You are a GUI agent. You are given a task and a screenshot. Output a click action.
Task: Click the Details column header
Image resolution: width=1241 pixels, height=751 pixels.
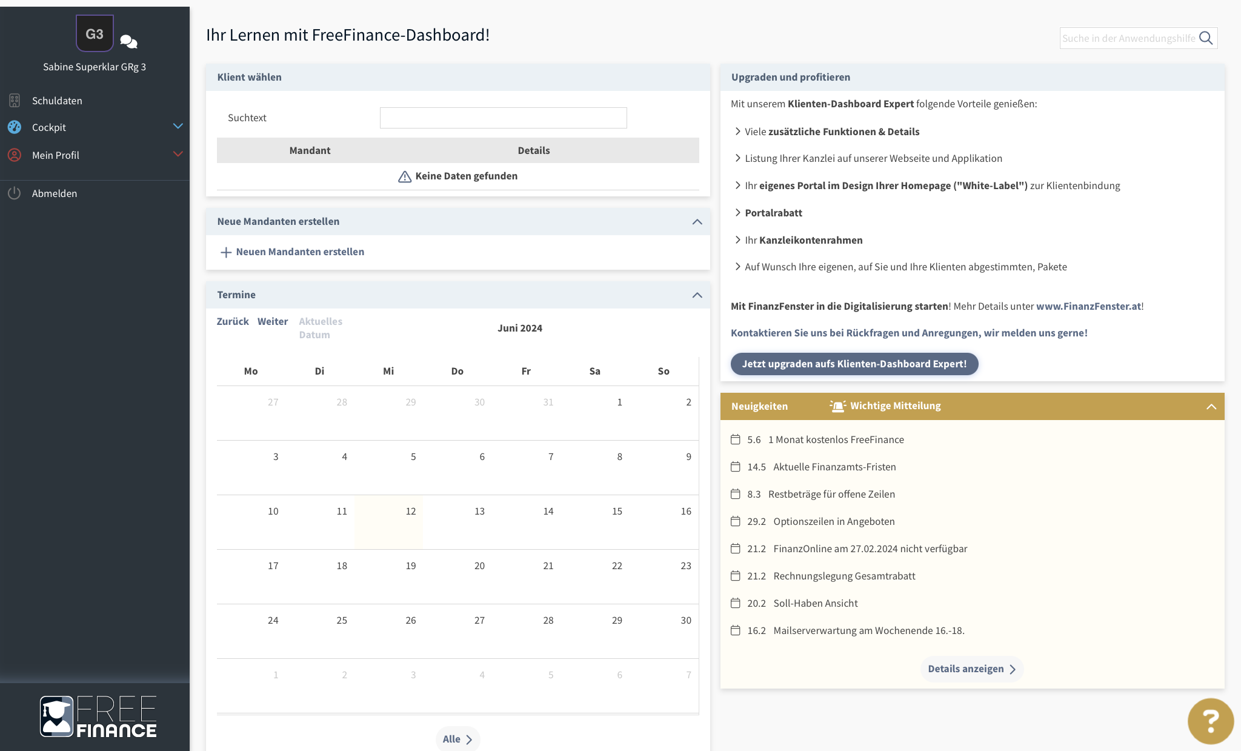[533, 150]
